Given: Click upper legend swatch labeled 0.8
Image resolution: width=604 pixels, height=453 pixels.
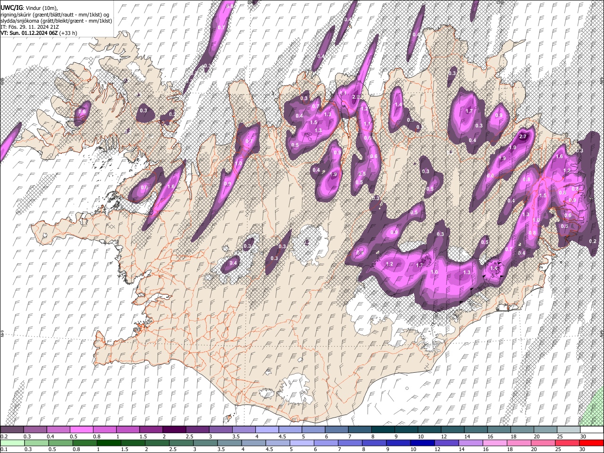Looking at the screenshot, I should pyautogui.click(x=105, y=429).
